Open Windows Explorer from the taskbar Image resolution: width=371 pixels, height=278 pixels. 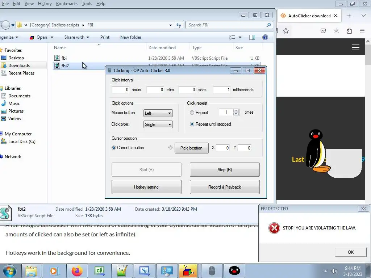[x=31, y=271]
